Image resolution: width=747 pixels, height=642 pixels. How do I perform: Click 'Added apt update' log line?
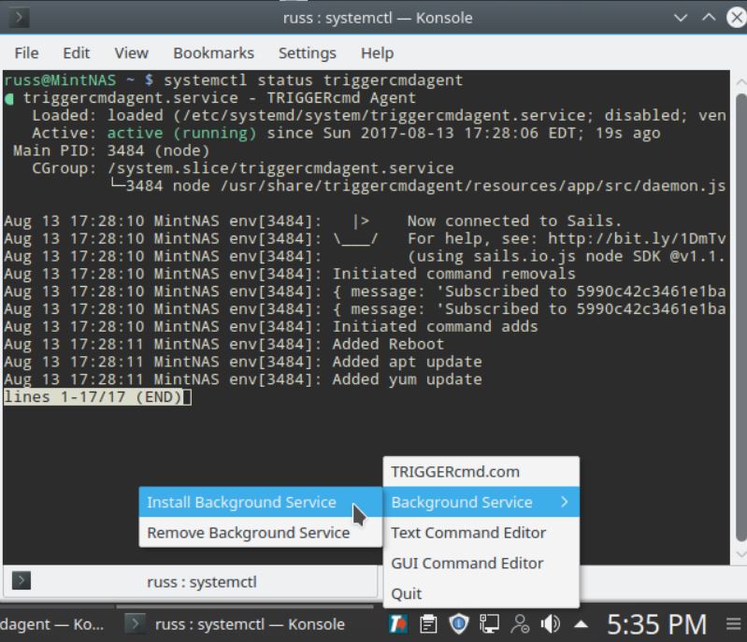click(x=407, y=362)
